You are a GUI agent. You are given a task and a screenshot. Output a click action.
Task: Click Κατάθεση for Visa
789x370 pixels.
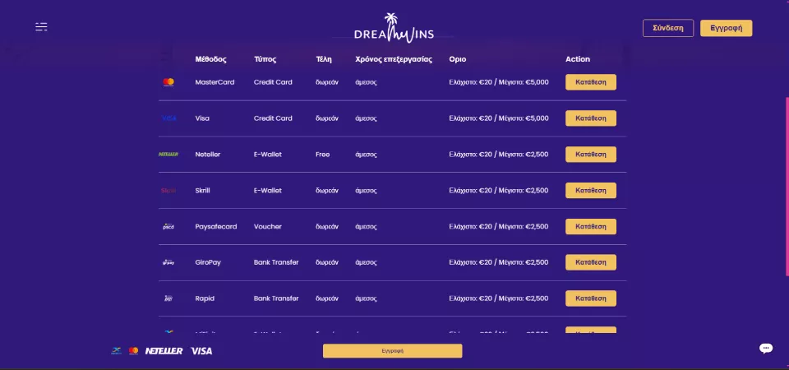coord(591,118)
